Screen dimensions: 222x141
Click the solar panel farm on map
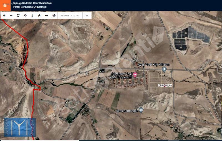click(191, 37)
